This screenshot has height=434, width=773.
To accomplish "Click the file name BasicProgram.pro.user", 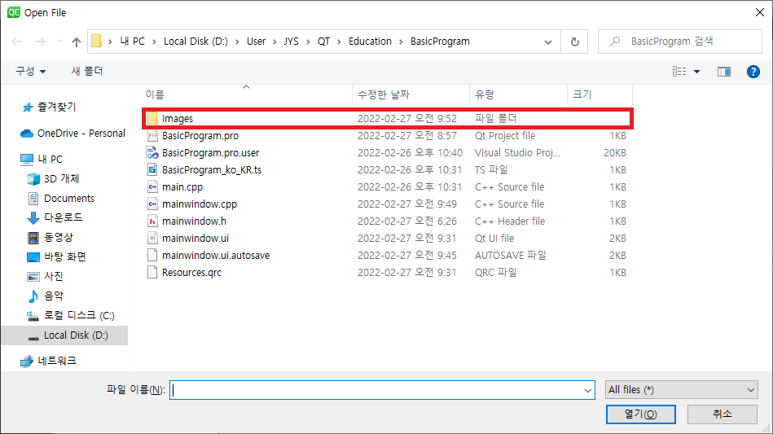I will [x=210, y=153].
